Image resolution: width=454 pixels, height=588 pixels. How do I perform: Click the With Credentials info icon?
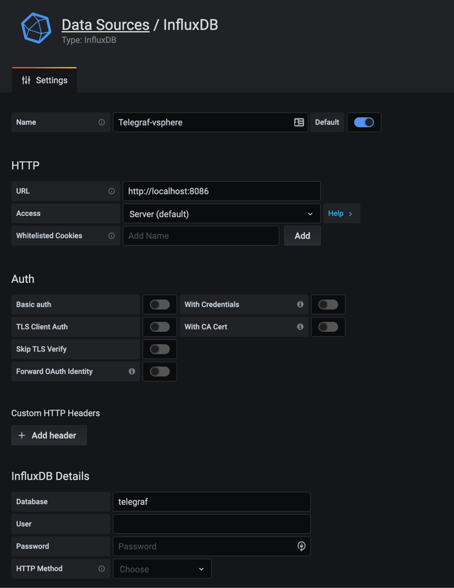300,305
